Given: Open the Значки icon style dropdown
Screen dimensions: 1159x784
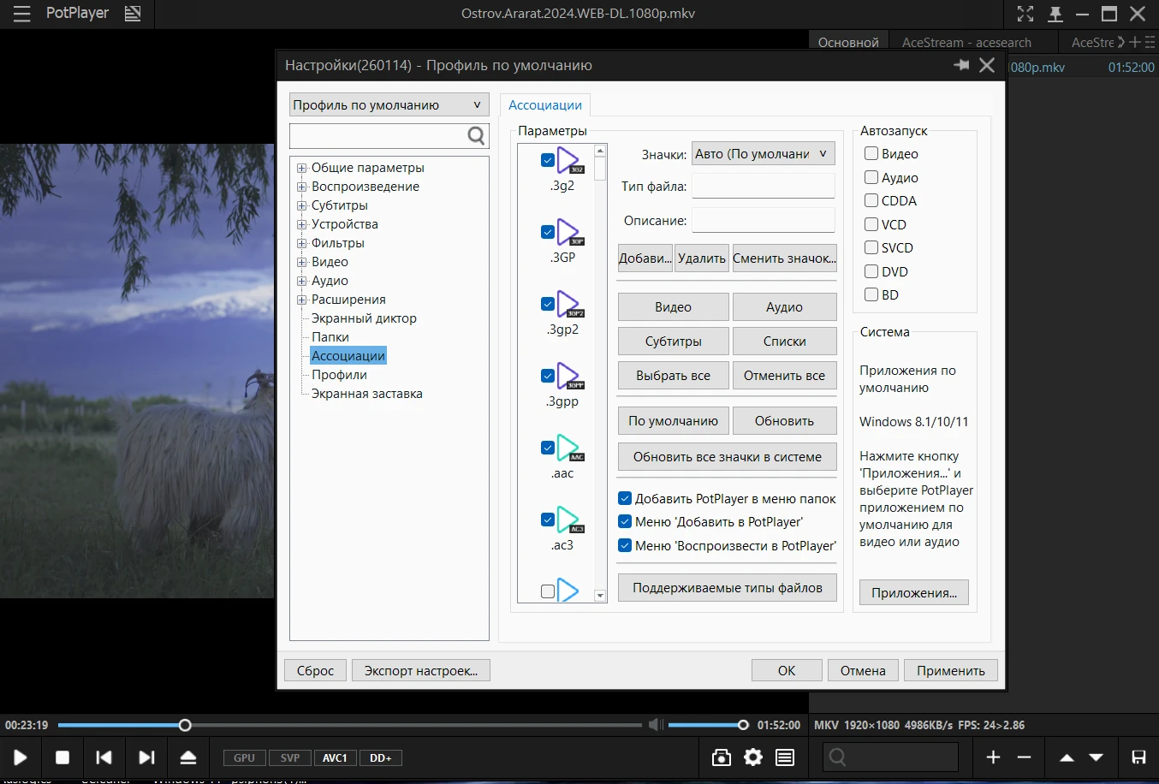Looking at the screenshot, I should click(763, 154).
